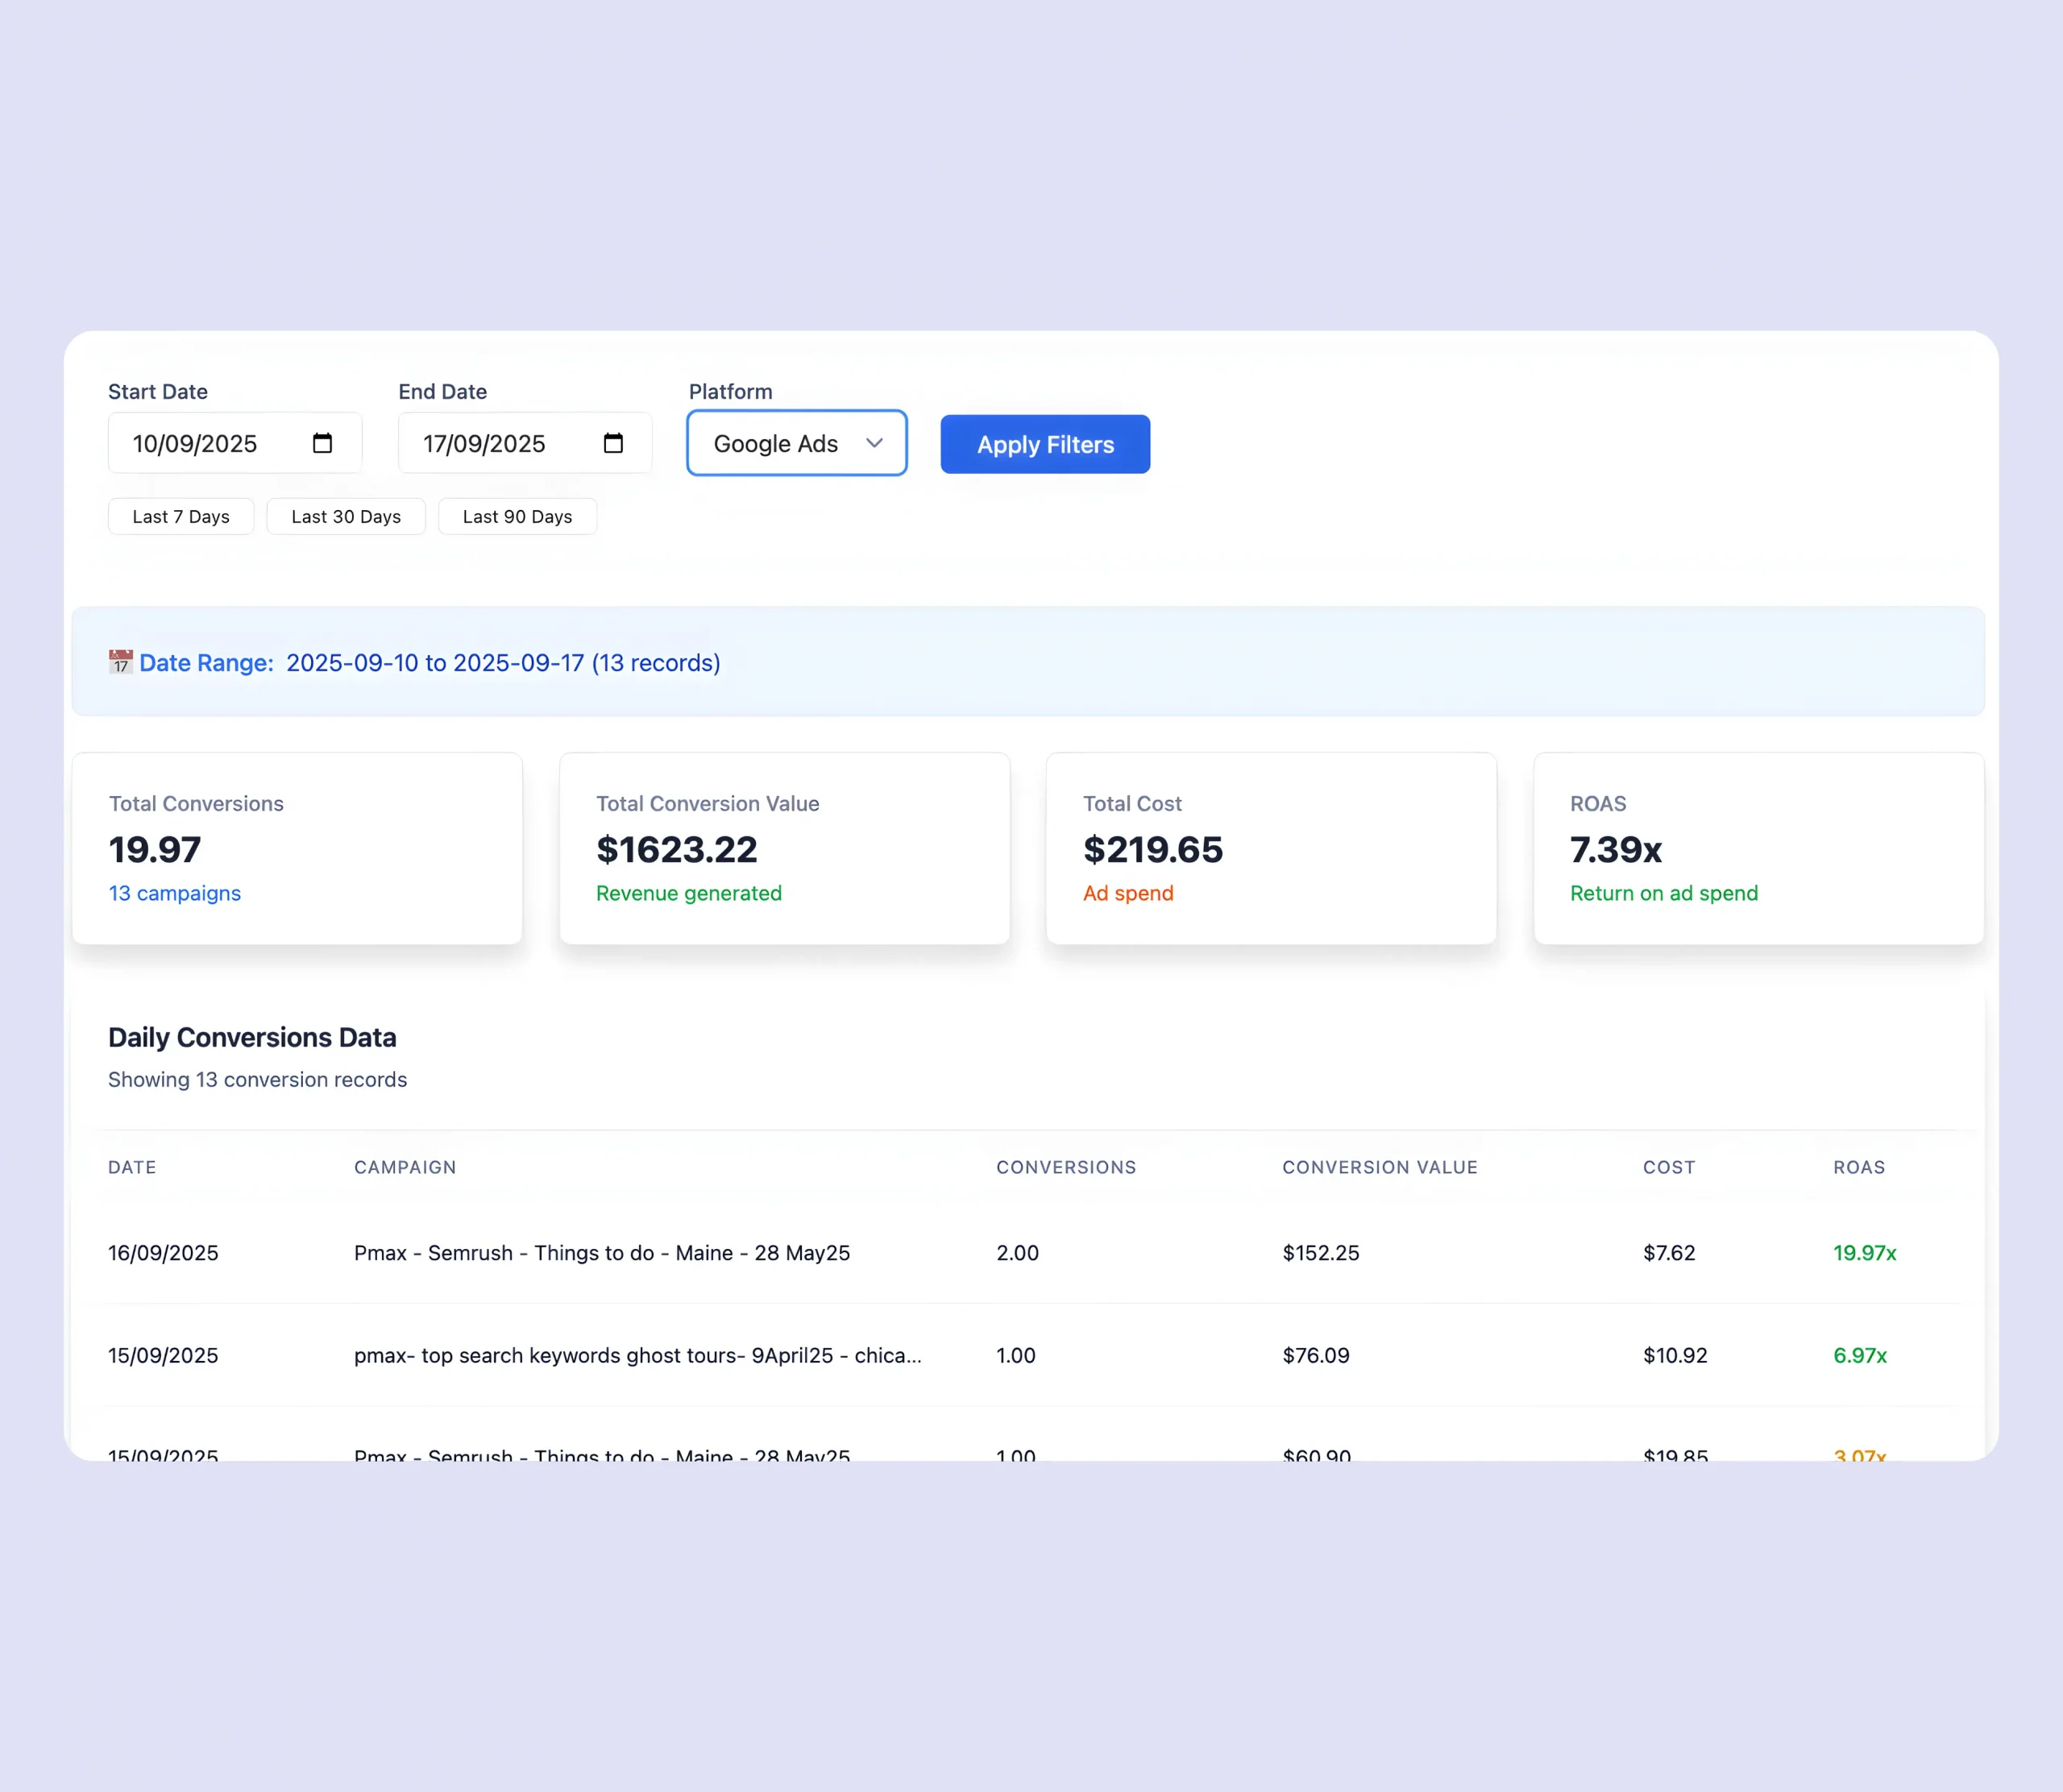Image resolution: width=2063 pixels, height=1792 pixels.
Task: Select the Last 30 Days preset
Action: click(346, 516)
